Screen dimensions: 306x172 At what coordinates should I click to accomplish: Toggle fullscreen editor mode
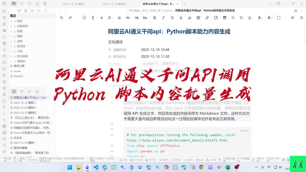click(x=279, y=18)
